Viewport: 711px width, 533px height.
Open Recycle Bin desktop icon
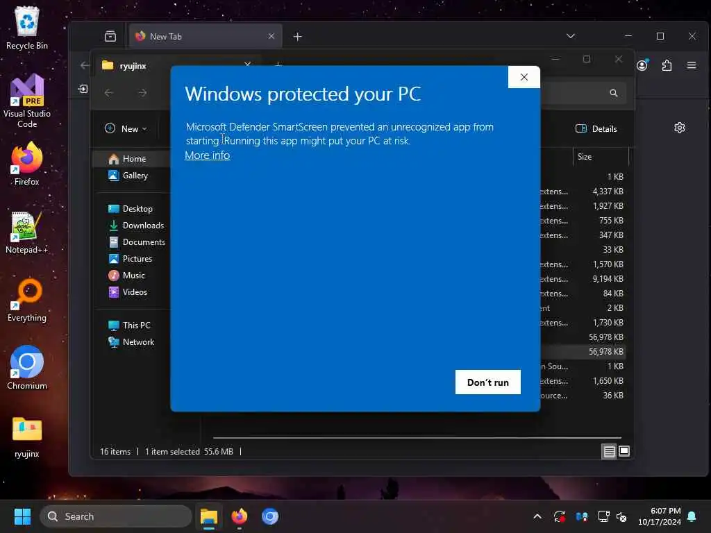coord(27,28)
